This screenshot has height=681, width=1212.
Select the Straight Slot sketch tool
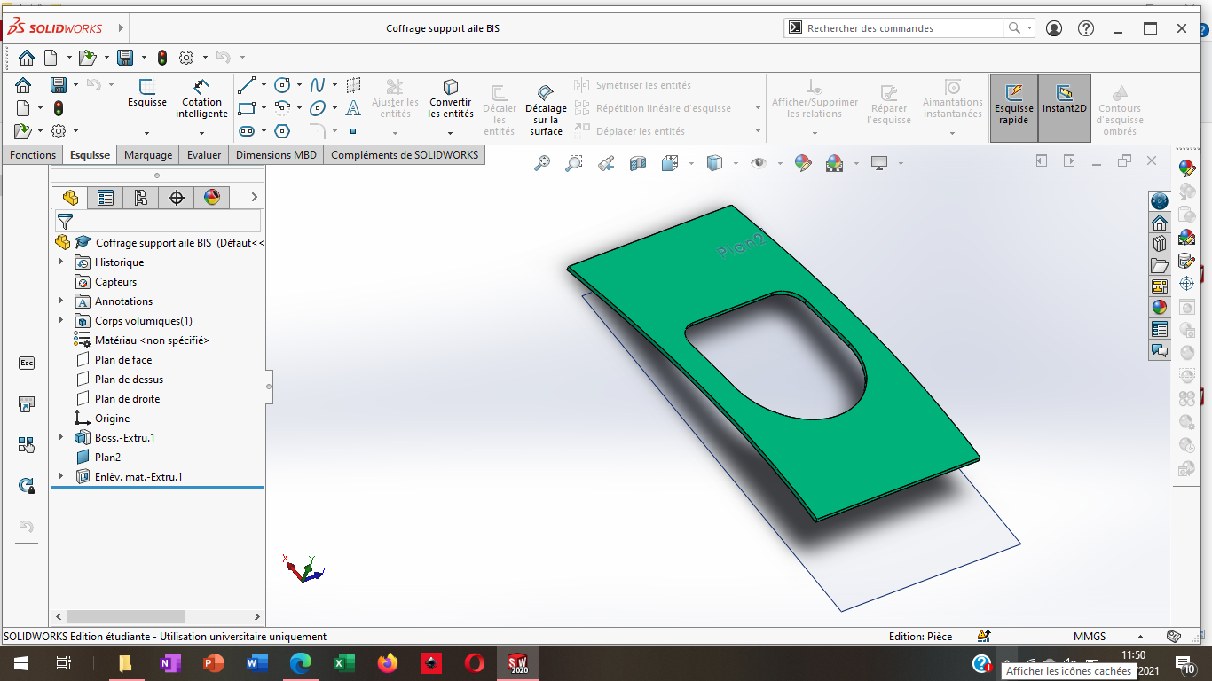[247, 131]
